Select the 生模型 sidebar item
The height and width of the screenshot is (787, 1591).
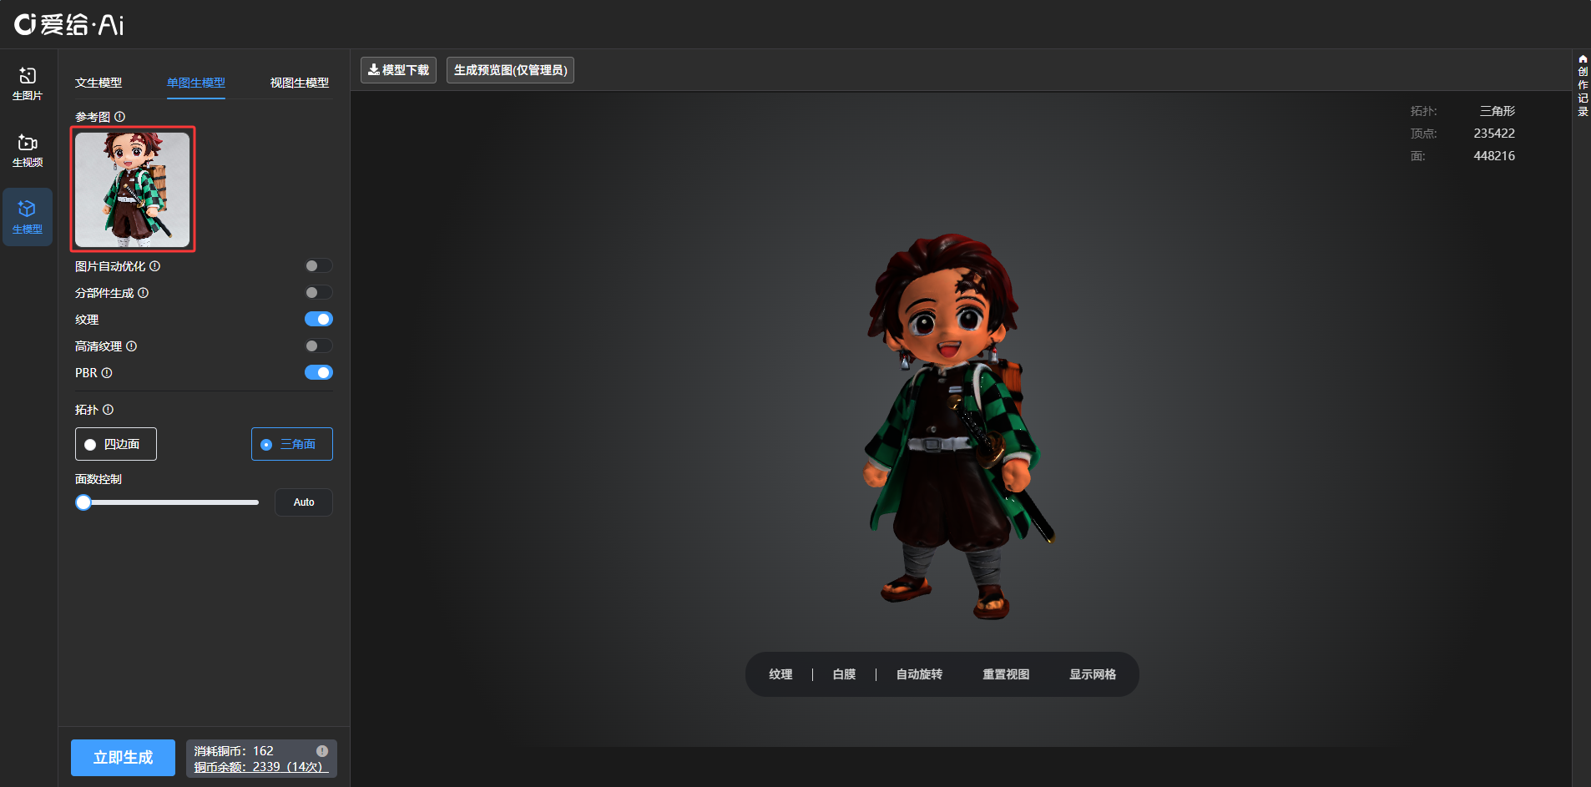[28, 217]
